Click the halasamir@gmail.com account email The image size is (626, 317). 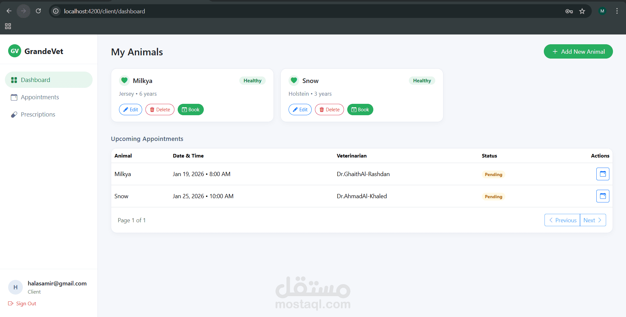click(57, 283)
